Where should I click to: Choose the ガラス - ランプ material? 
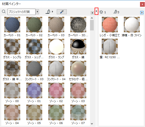point(56,47)
